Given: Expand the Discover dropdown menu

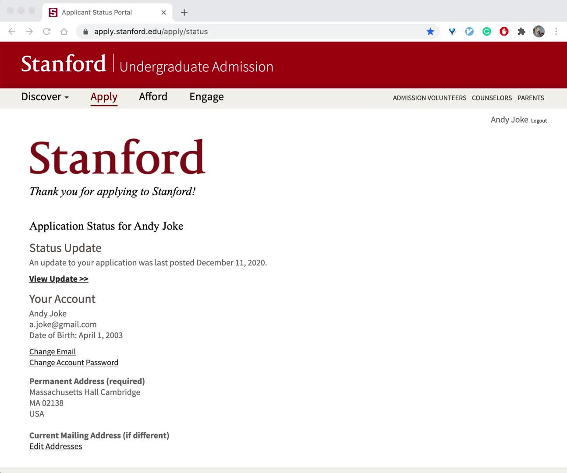Looking at the screenshot, I should point(45,97).
